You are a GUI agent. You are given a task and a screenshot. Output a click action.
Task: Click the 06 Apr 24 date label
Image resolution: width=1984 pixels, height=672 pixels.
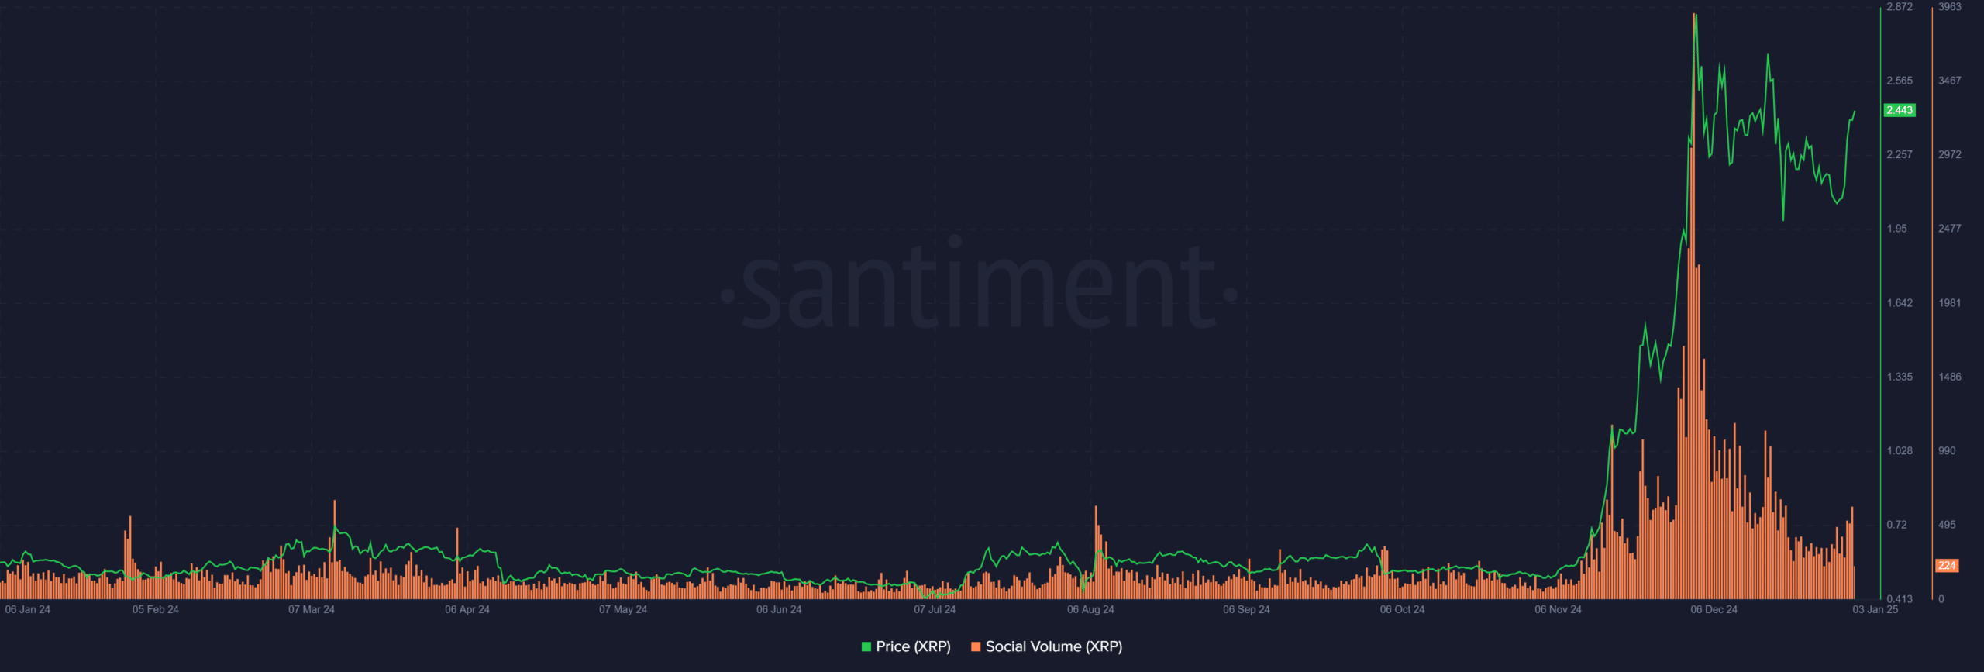(x=467, y=609)
